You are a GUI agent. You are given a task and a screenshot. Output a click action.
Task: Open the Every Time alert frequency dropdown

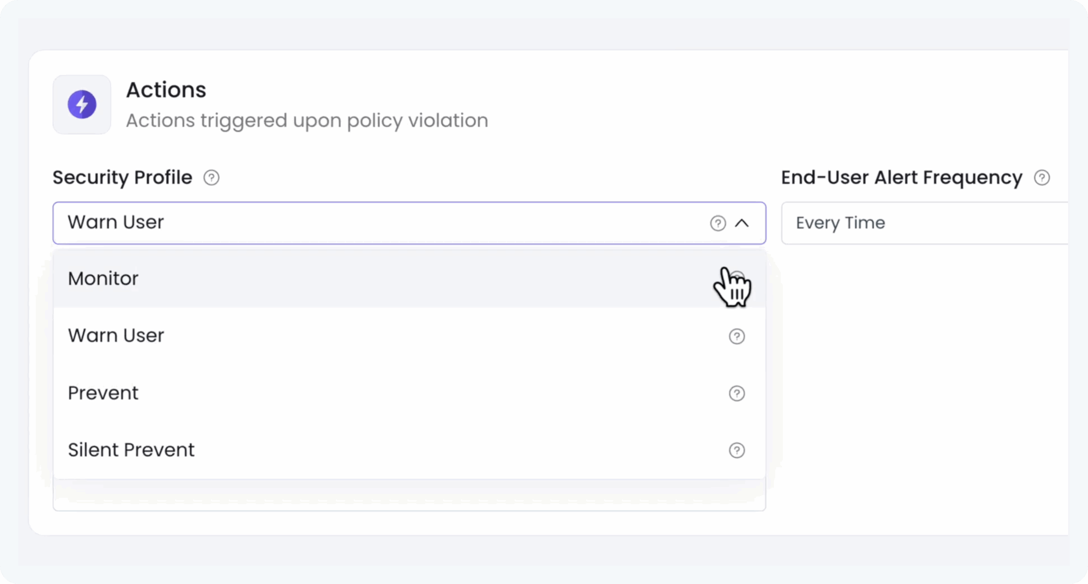(x=922, y=223)
